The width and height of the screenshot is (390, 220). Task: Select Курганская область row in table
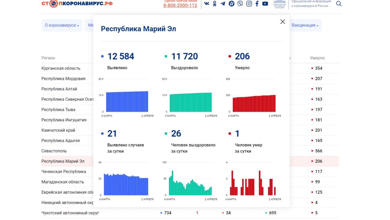(x=61, y=68)
